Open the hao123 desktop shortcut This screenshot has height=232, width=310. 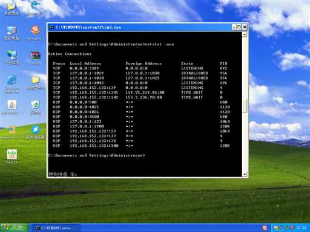12,156
